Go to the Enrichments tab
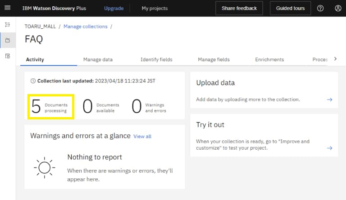Screen dimensions: 346x200 (269, 59)
